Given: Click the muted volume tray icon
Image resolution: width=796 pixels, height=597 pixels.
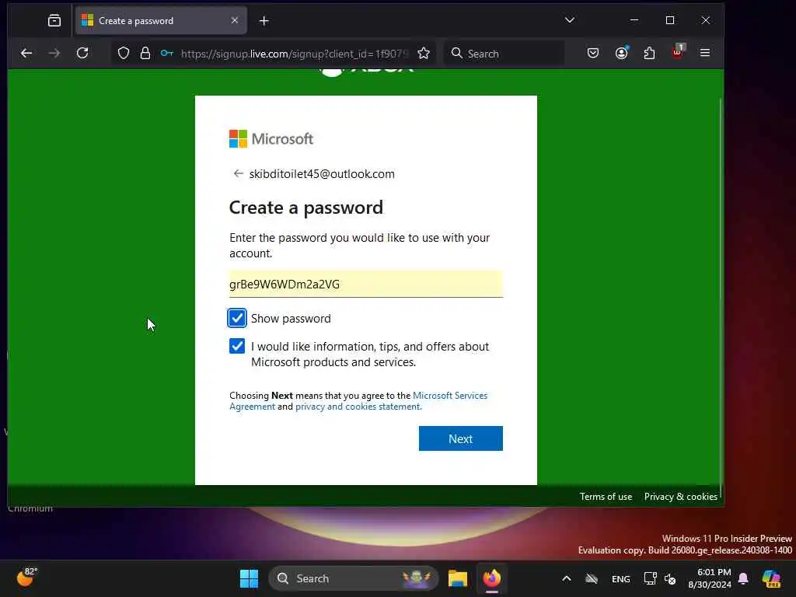Looking at the screenshot, I should tap(670, 578).
